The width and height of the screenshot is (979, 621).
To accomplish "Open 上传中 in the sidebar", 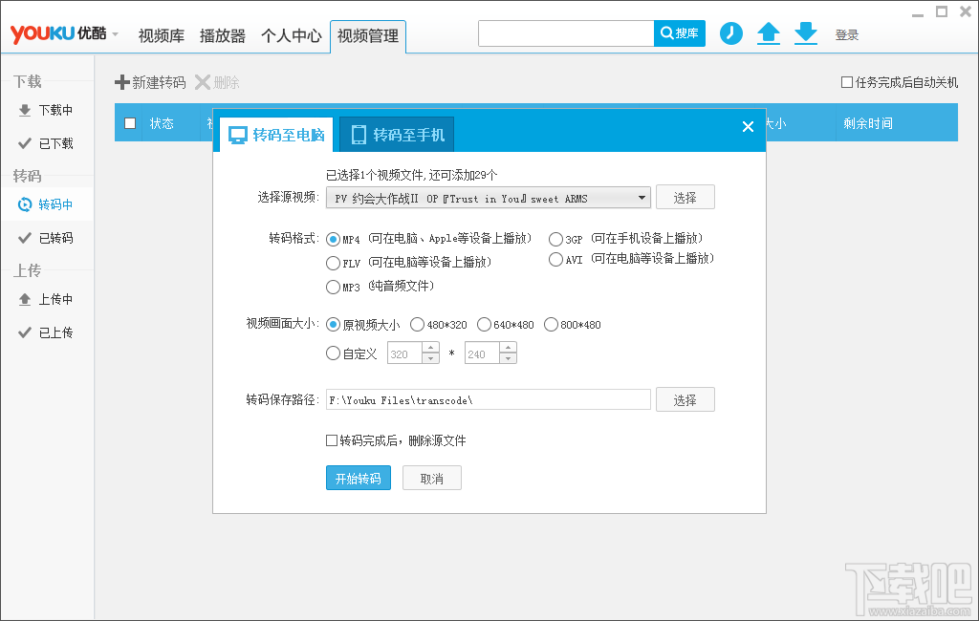I will click(48, 300).
